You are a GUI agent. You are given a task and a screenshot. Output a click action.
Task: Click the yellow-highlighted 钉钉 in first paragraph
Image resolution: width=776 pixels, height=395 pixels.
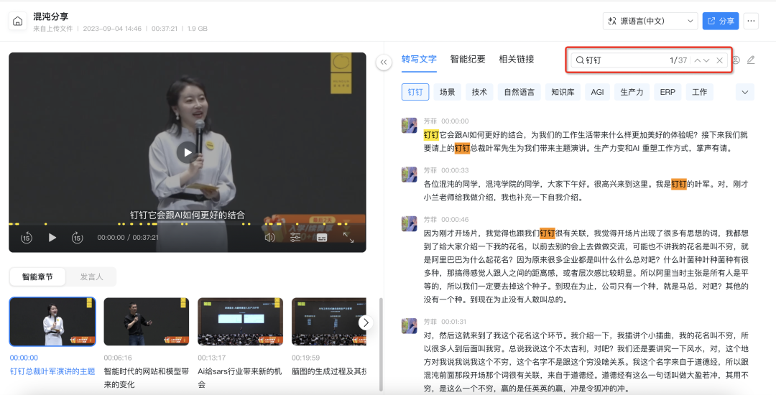pyautogui.click(x=431, y=135)
